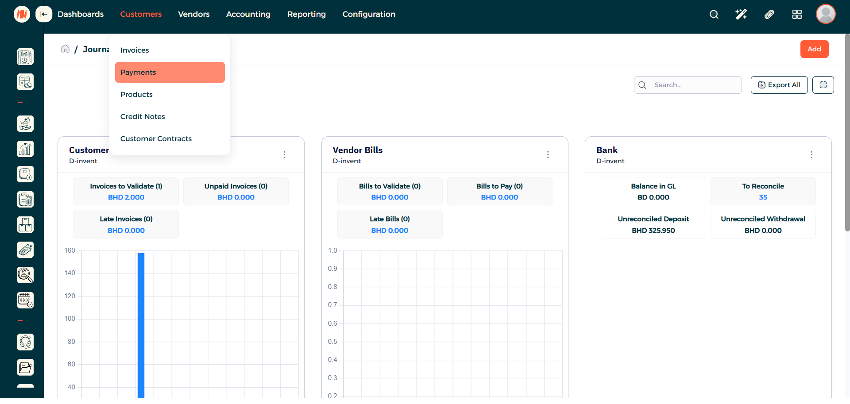Open Bank card three-dot menu
The image size is (850, 404).
tap(811, 154)
